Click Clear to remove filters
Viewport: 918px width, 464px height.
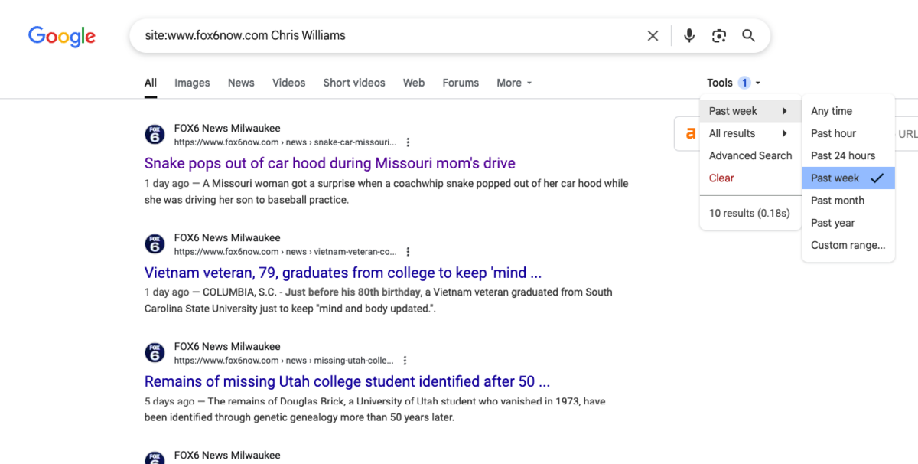[x=721, y=178]
